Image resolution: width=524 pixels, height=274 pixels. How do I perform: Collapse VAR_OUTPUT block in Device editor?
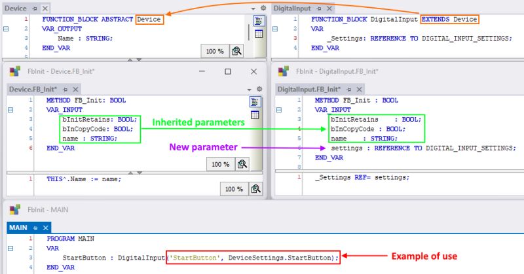(x=6, y=29)
